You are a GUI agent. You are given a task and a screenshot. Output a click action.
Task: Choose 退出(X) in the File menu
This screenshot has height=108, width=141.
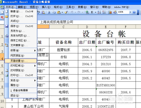[21, 96]
